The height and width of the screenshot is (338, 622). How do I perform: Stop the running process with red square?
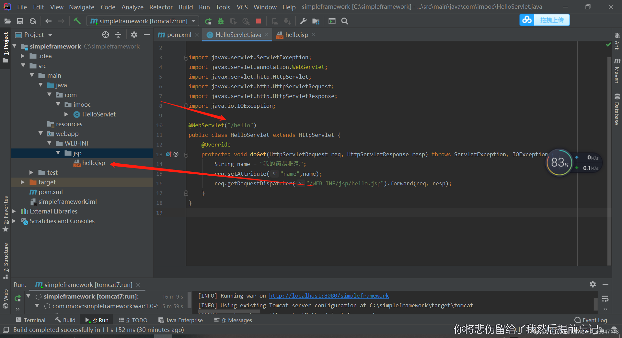pyautogui.click(x=258, y=21)
